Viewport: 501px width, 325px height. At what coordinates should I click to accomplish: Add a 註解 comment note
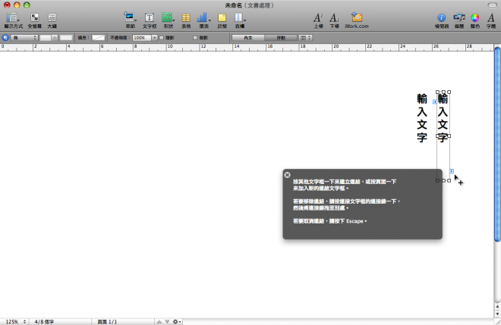222,17
